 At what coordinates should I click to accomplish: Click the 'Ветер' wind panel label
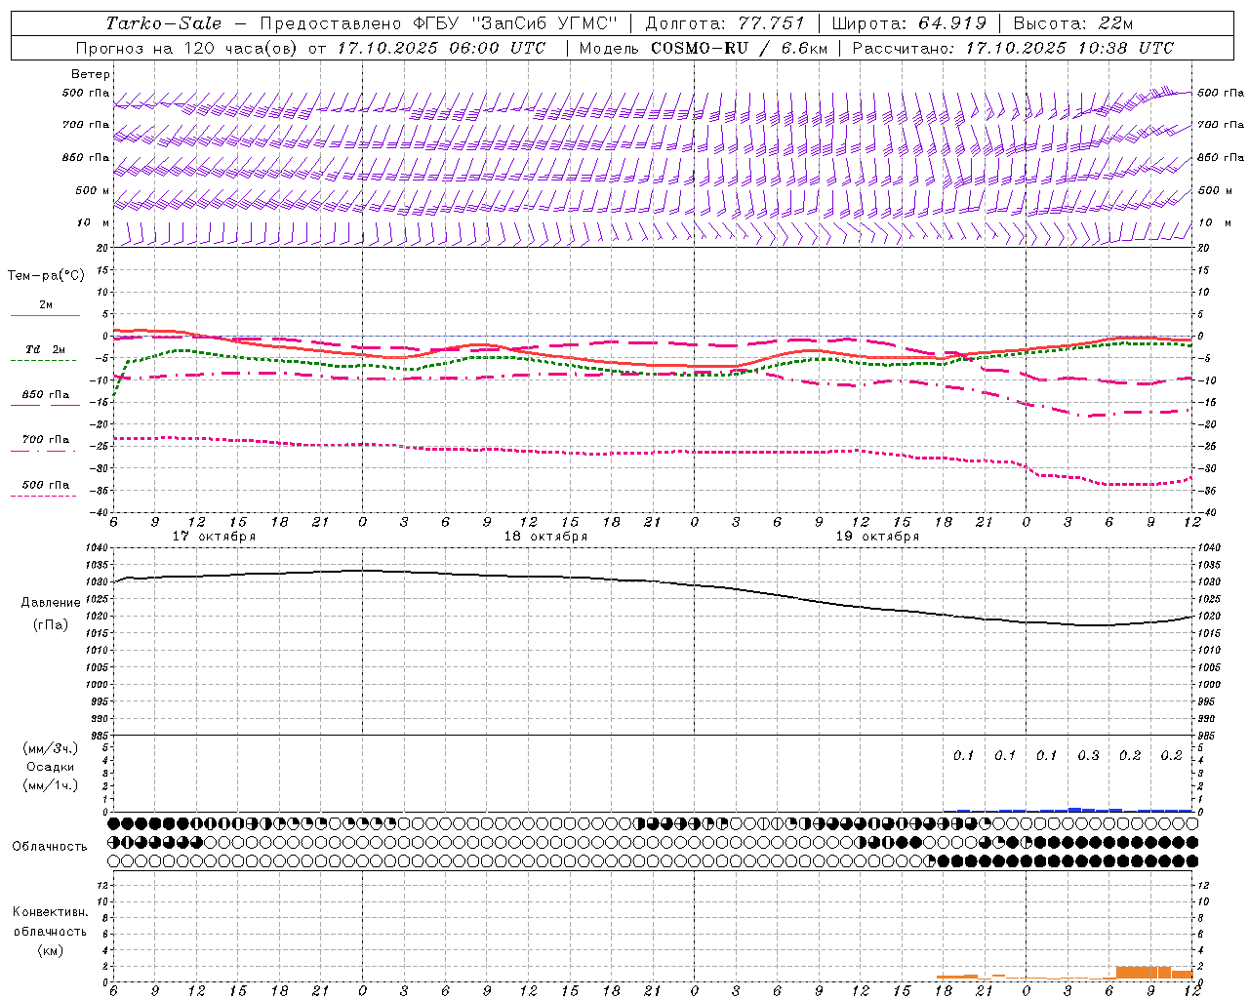91,74
